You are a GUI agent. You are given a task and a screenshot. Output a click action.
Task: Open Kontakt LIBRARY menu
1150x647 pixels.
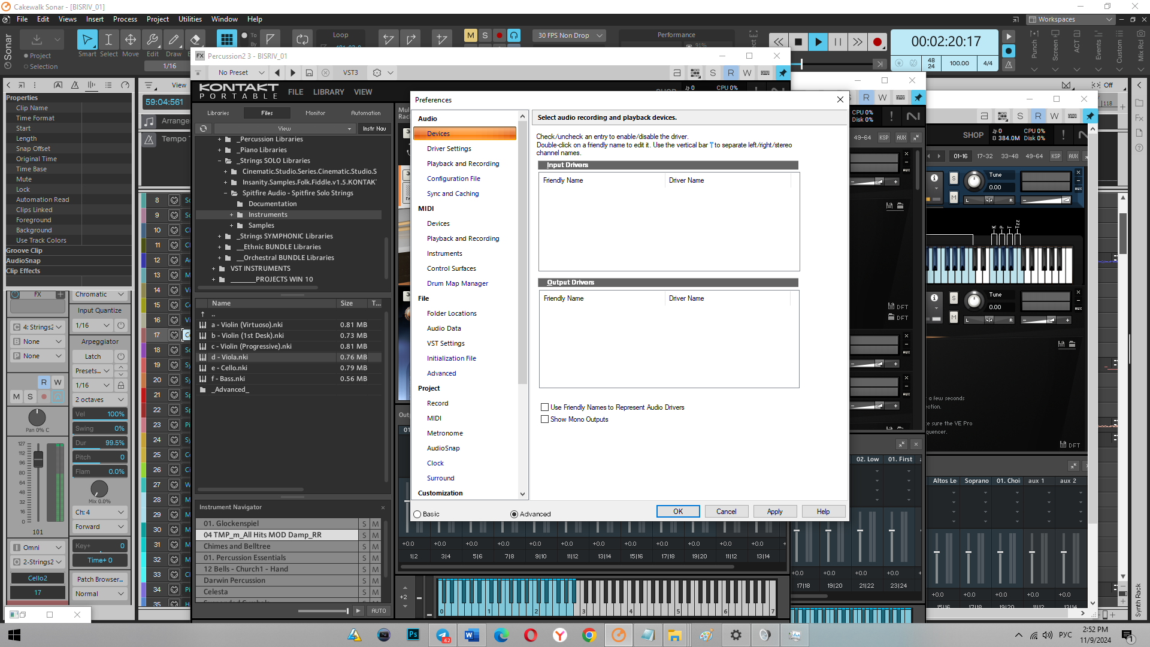tap(328, 92)
